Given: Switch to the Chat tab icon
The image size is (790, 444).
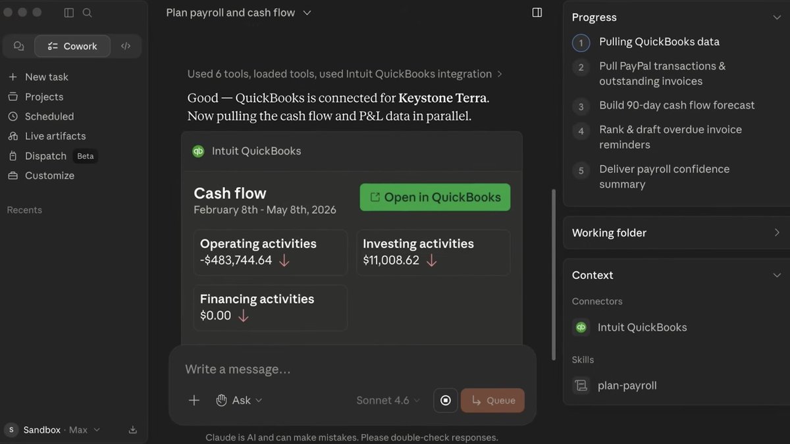Looking at the screenshot, I should (19, 46).
